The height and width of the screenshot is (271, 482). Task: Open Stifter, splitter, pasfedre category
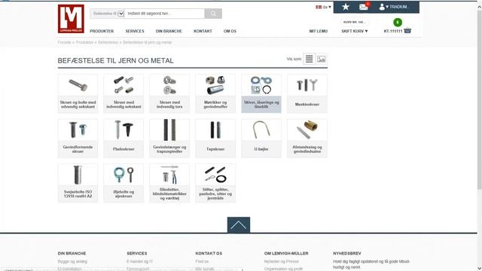click(215, 183)
